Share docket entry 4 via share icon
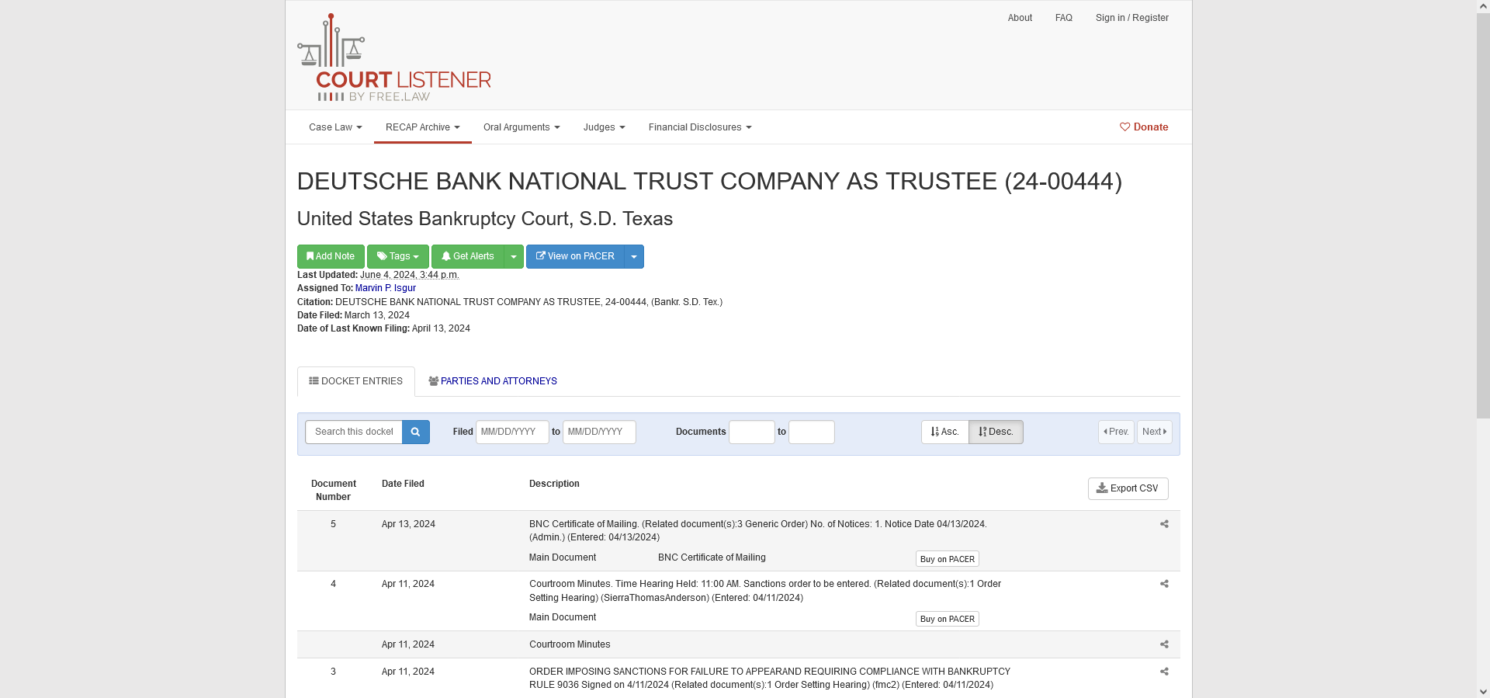This screenshot has height=698, width=1490. [1164, 584]
